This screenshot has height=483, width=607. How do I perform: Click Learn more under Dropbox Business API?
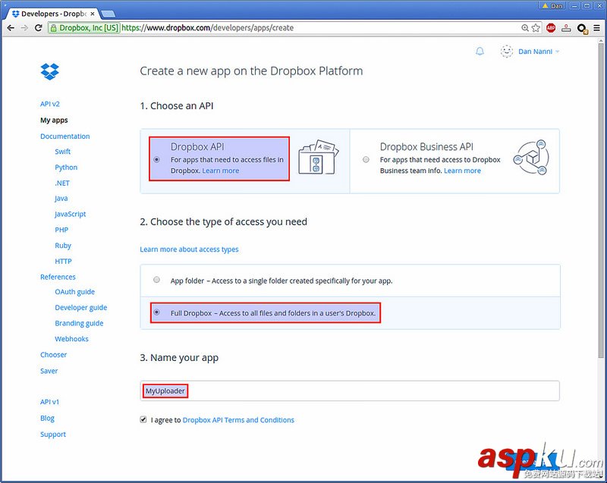pyautogui.click(x=462, y=171)
